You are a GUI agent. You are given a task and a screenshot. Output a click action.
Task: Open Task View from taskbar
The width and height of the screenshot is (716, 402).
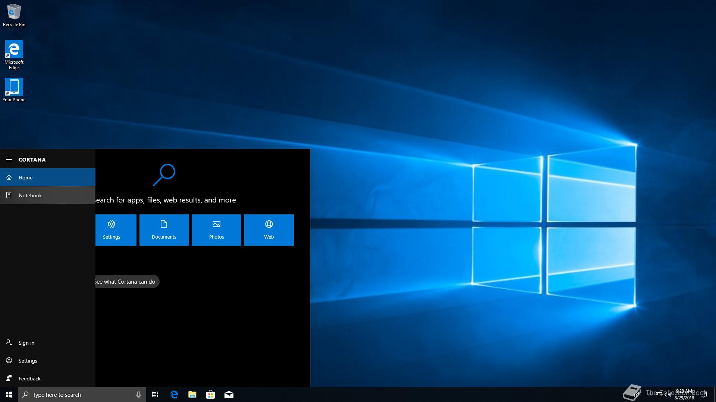(155, 395)
